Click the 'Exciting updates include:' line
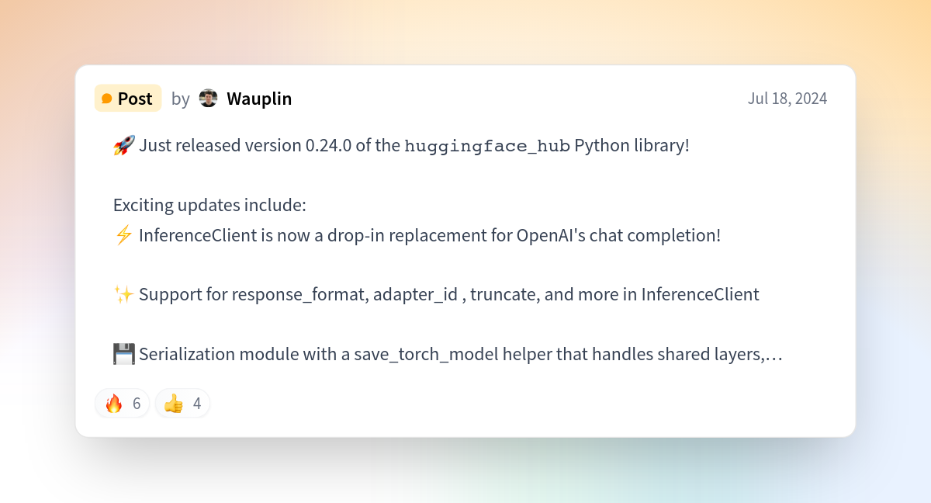931x503 pixels. [x=210, y=206]
